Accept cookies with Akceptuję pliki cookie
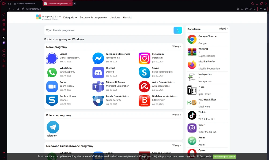 click(x=224, y=157)
